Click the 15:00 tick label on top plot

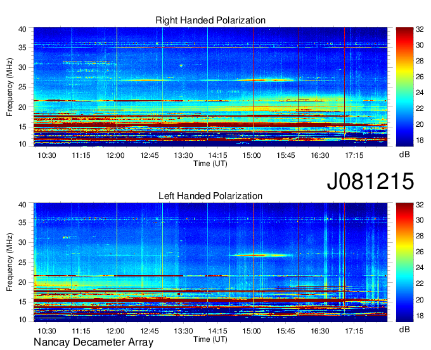coord(252,155)
